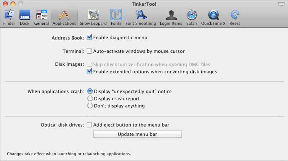Click the TinkerTool window title
This screenshot has height=161, width=288.
pyautogui.click(x=144, y=4)
